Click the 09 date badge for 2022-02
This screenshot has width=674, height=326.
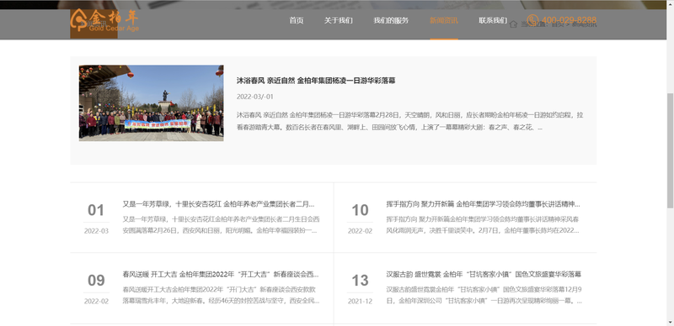(96, 281)
